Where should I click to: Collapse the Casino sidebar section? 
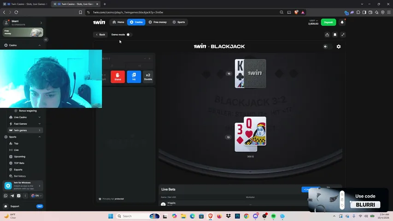coord(39,46)
